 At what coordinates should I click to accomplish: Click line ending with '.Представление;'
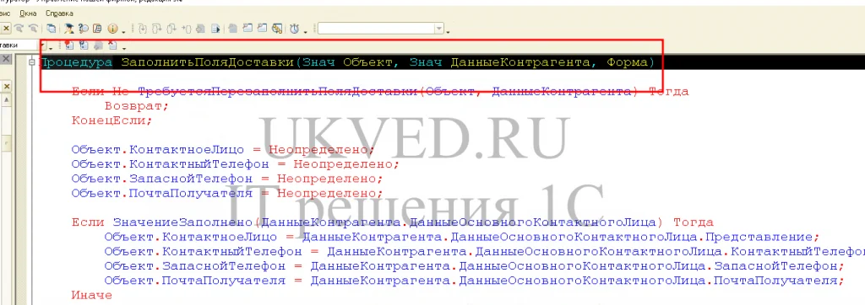pyautogui.click(x=462, y=237)
